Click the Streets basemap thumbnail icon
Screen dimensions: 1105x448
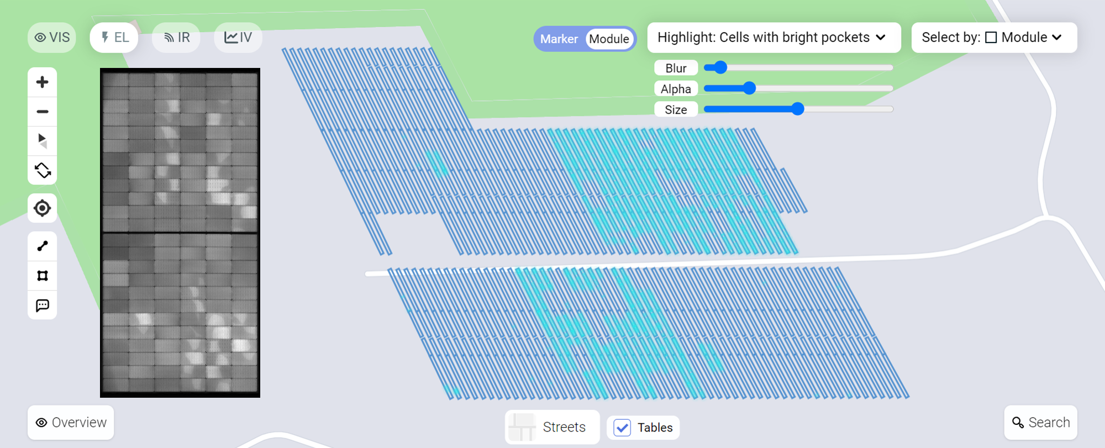[522, 427]
